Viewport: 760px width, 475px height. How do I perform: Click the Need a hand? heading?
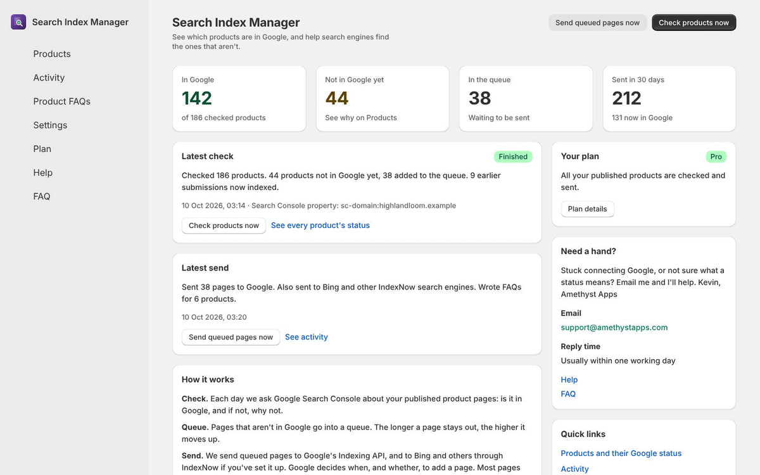tap(588, 251)
